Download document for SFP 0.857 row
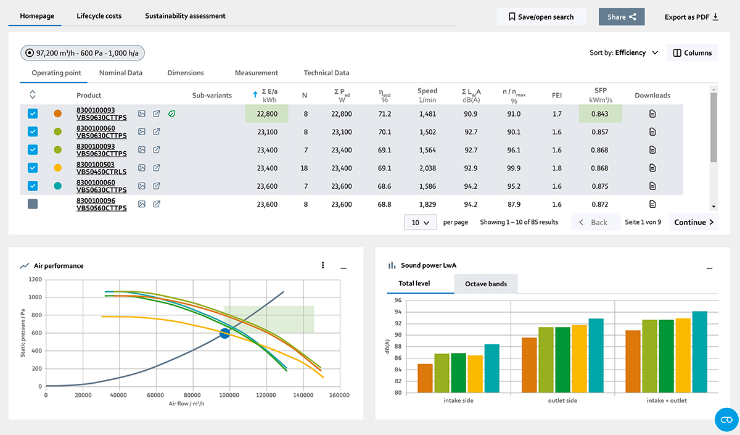Screen dimensions: 740x435 [x=652, y=131]
